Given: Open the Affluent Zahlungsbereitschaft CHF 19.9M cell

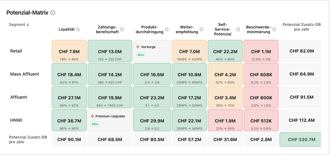Looking at the screenshot, I should (110, 97).
